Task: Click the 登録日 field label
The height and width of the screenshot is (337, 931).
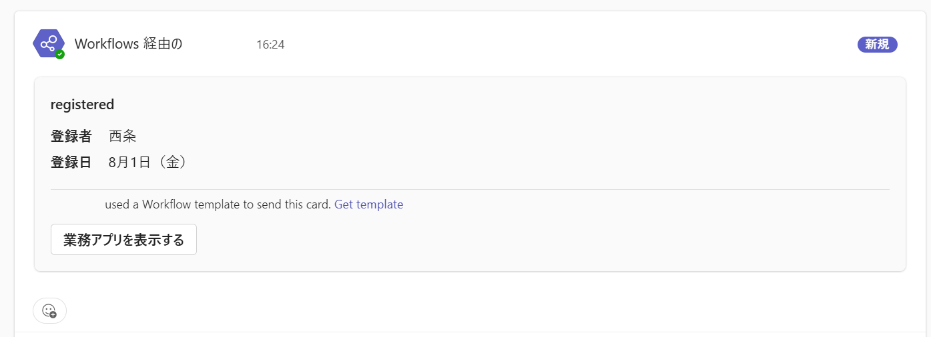Action: pyautogui.click(x=71, y=162)
